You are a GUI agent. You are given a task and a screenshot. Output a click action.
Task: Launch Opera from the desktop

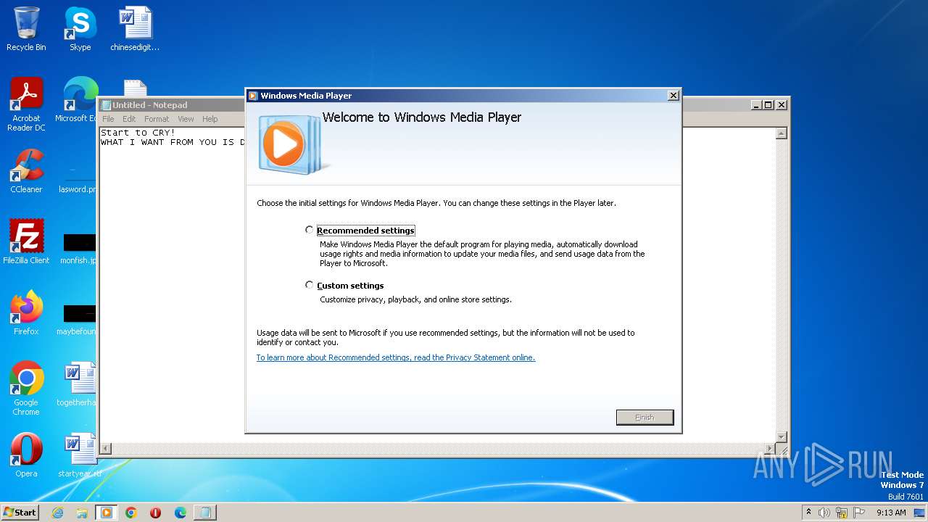pos(26,455)
